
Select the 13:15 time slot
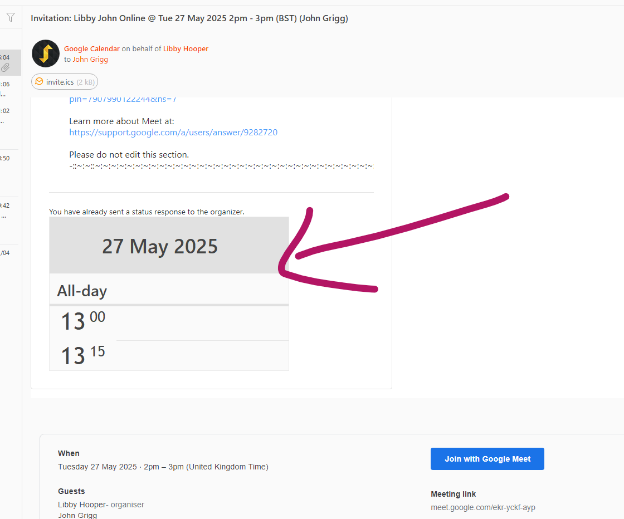click(169, 355)
